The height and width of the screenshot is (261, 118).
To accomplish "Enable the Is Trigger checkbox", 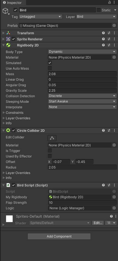I will [x=50, y=151].
